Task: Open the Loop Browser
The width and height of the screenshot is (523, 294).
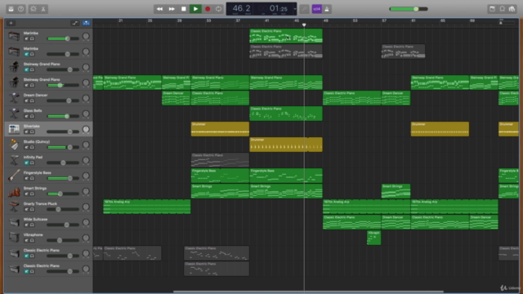Action: tap(502, 9)
